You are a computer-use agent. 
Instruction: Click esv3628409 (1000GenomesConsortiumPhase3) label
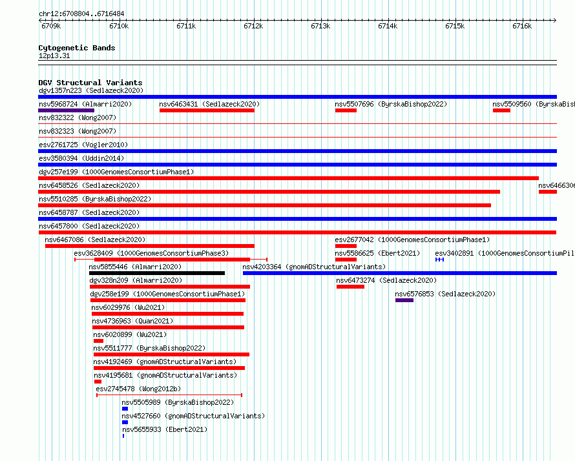pos(151,253)
